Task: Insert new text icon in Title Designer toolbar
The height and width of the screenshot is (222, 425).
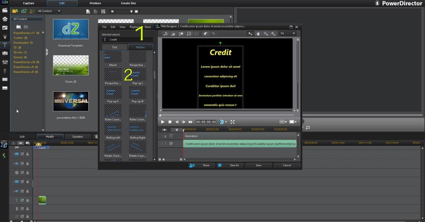Action: 166,33
